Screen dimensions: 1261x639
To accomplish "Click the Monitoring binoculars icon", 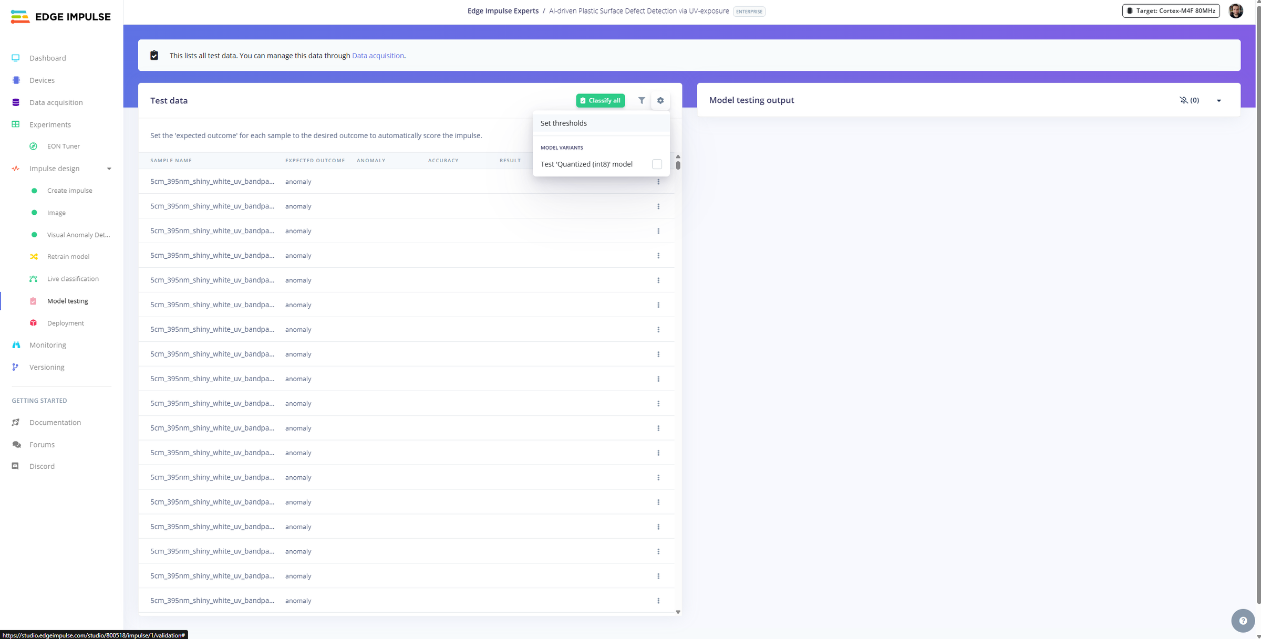I will (16, 345).
